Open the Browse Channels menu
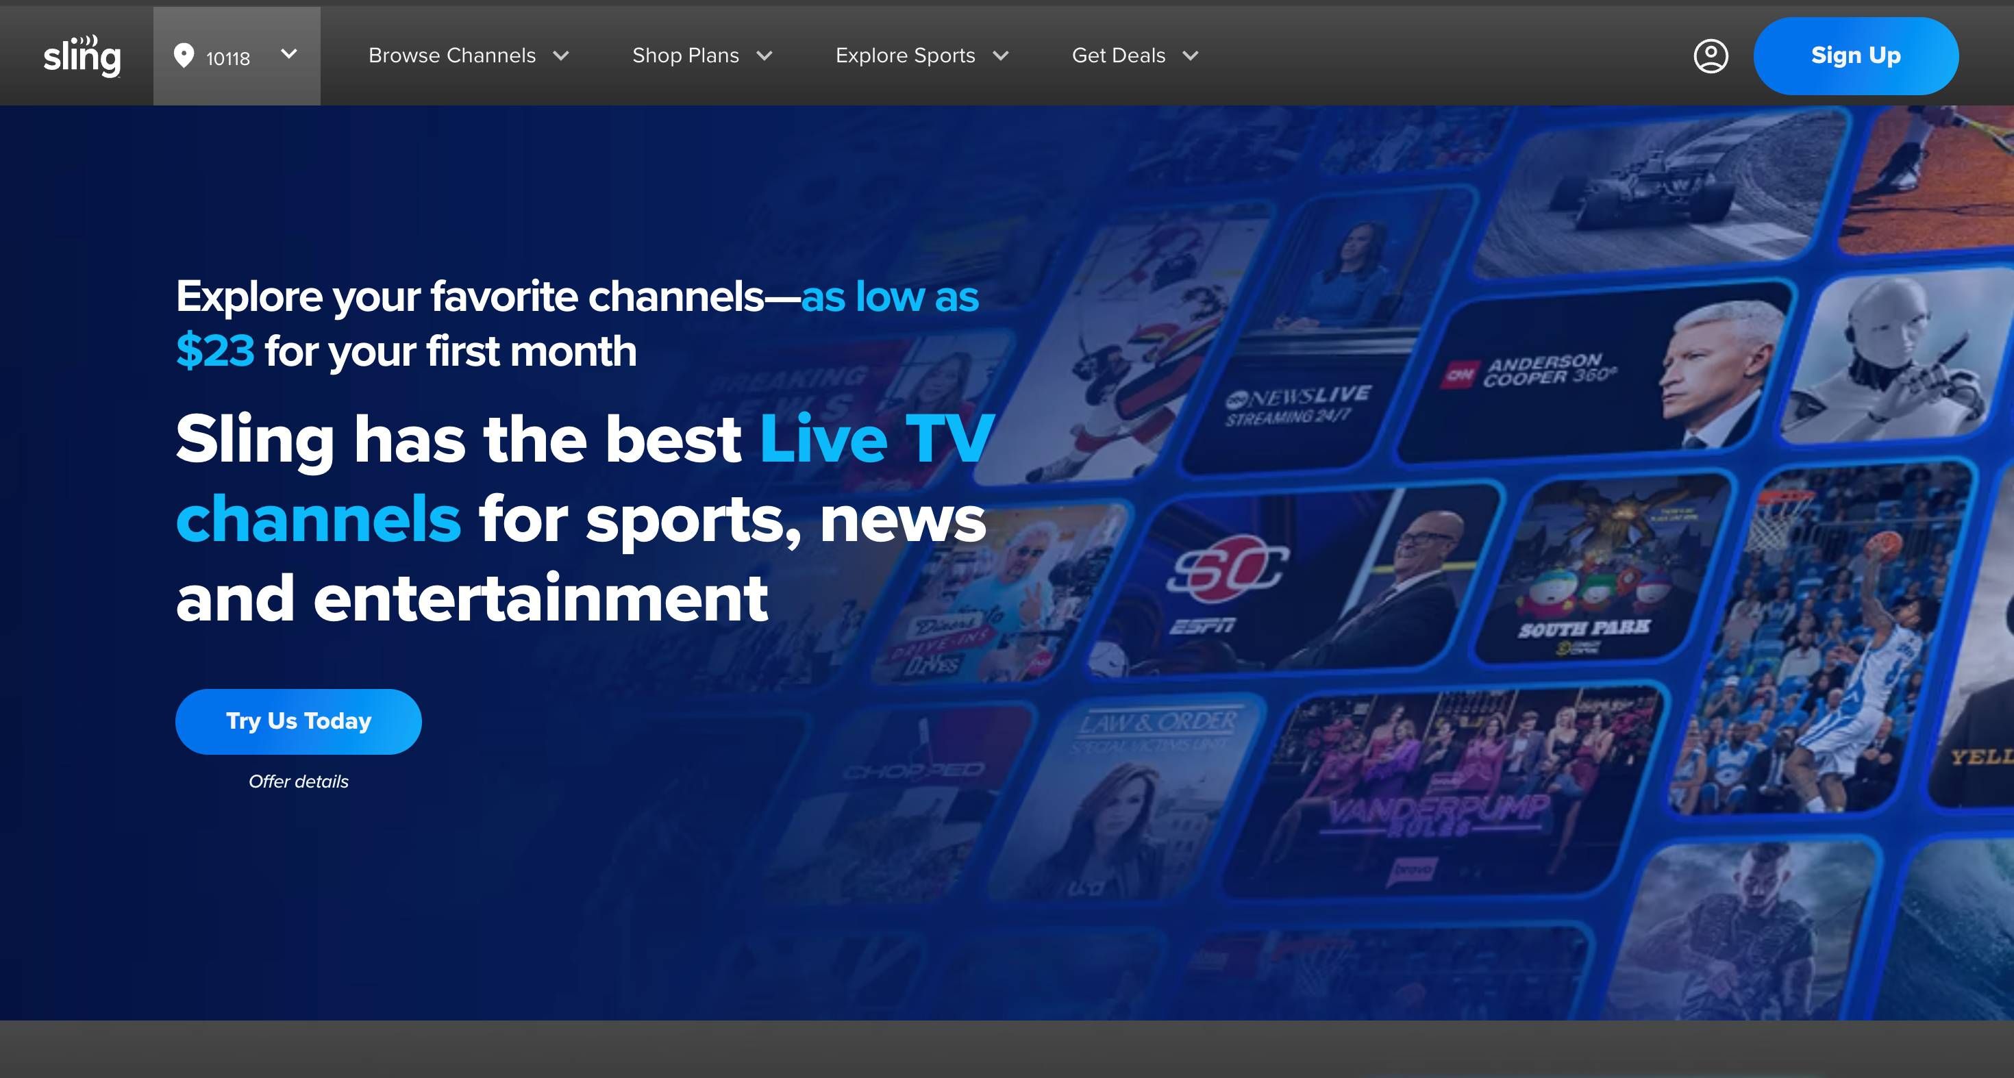The width and height of the screenshot is (2014, 1078). coord(452,55)
